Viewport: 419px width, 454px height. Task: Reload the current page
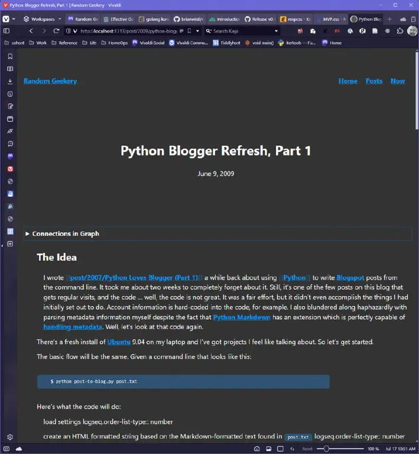[56, 31]
